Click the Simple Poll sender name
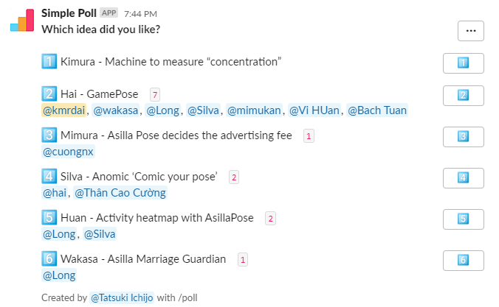 69,13
